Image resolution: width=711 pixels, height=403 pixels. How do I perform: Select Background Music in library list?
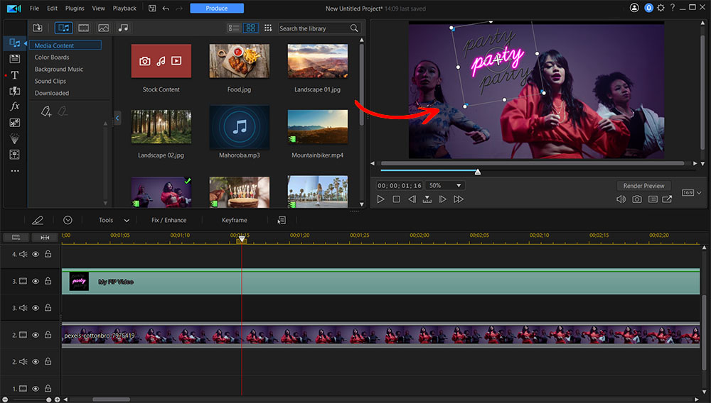[59, 70]
